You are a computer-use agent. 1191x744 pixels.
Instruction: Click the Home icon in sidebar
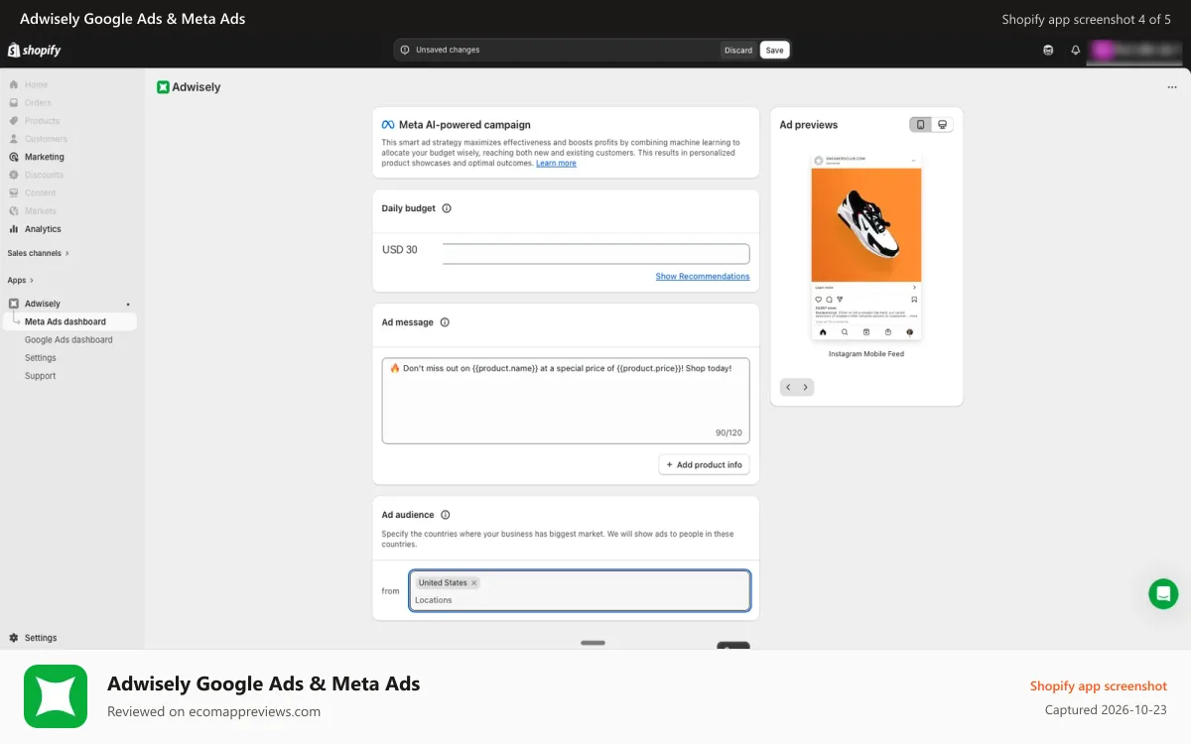pyautogui.click(x=14, y=85)
